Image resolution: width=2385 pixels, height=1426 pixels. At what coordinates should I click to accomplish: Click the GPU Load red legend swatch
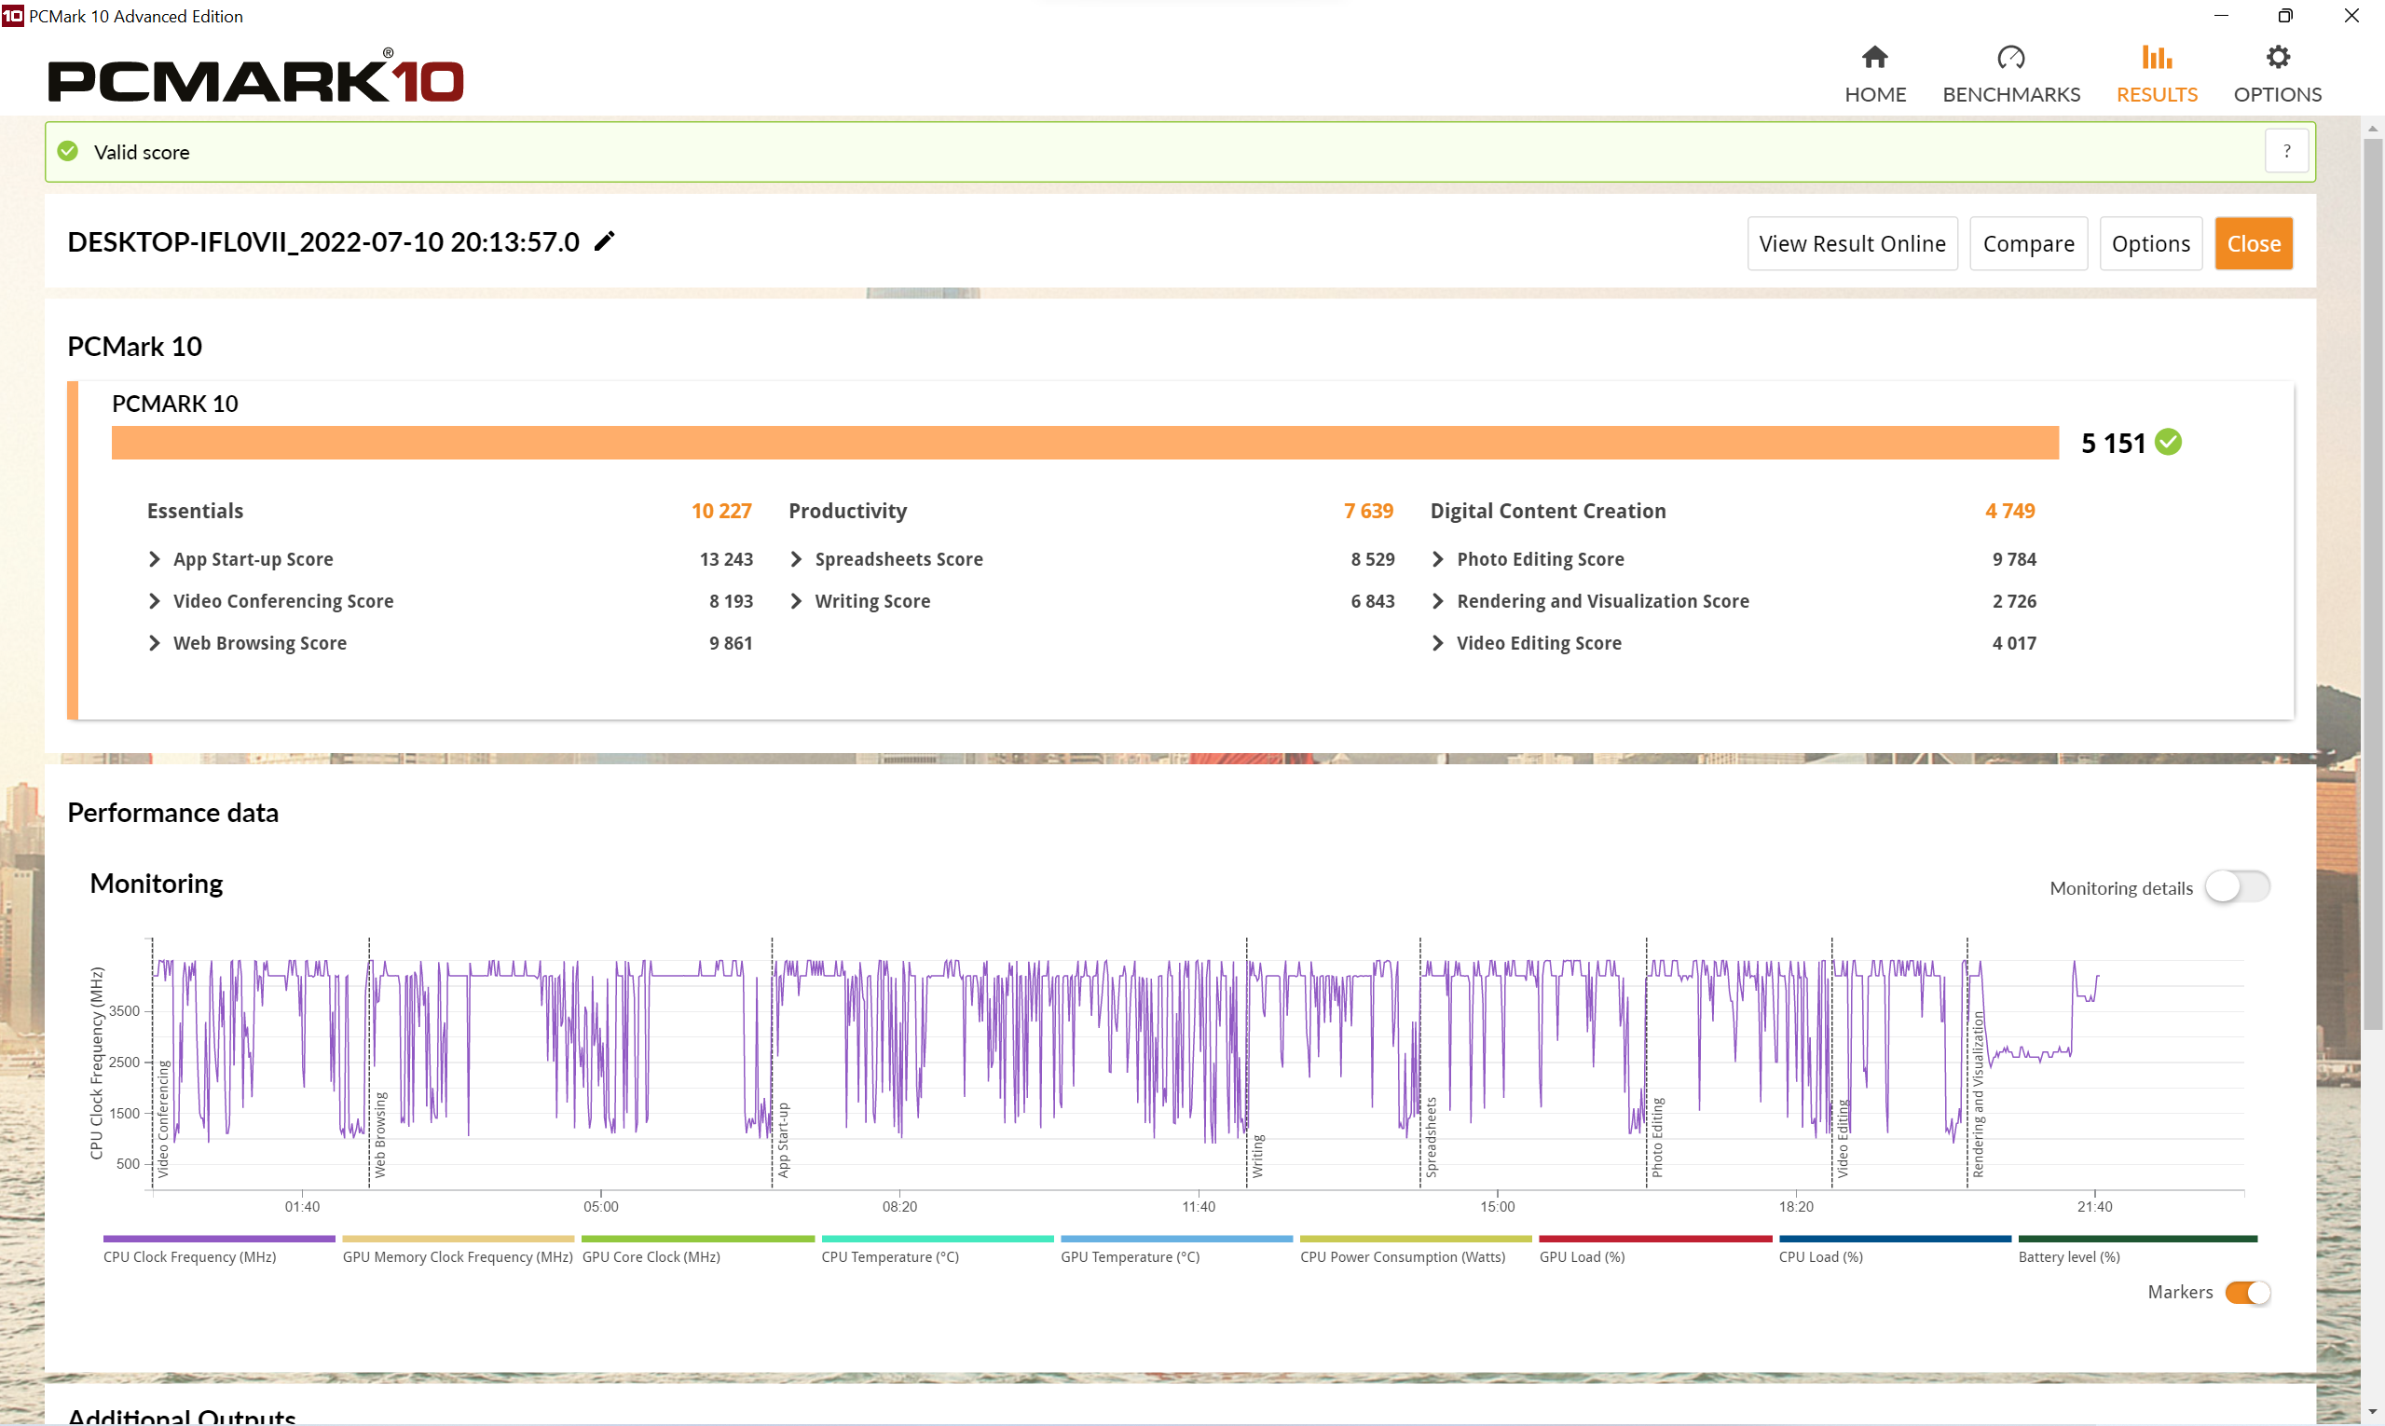point(1654,1240)
